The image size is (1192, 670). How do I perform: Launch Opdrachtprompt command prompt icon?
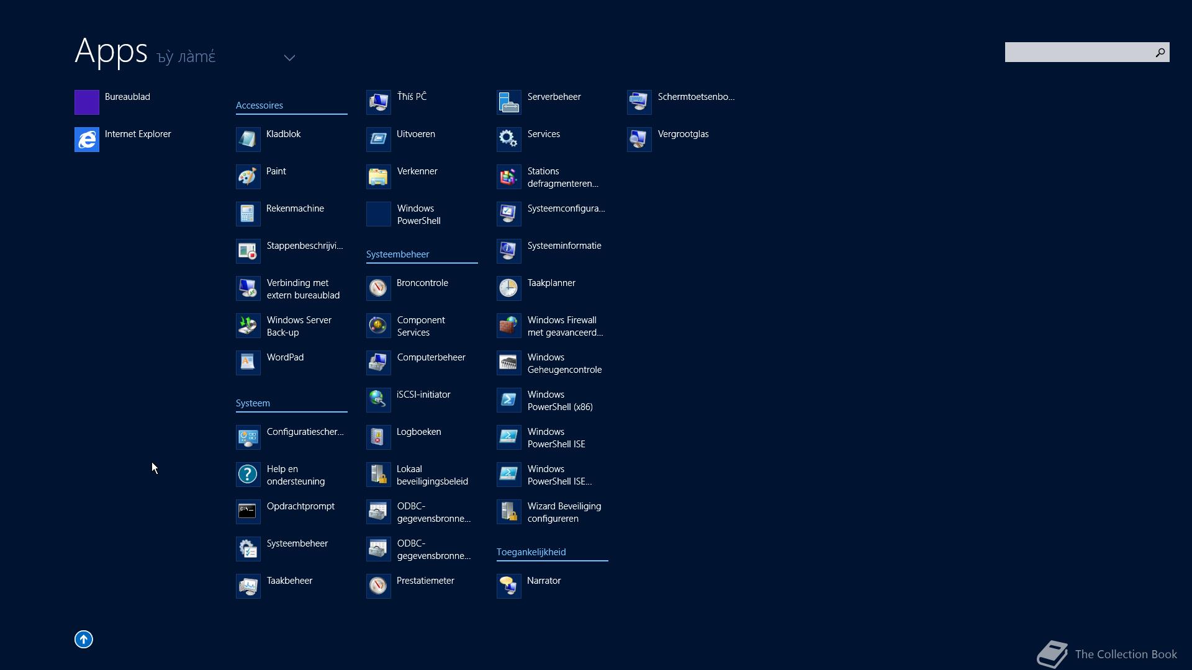[248, 512]
